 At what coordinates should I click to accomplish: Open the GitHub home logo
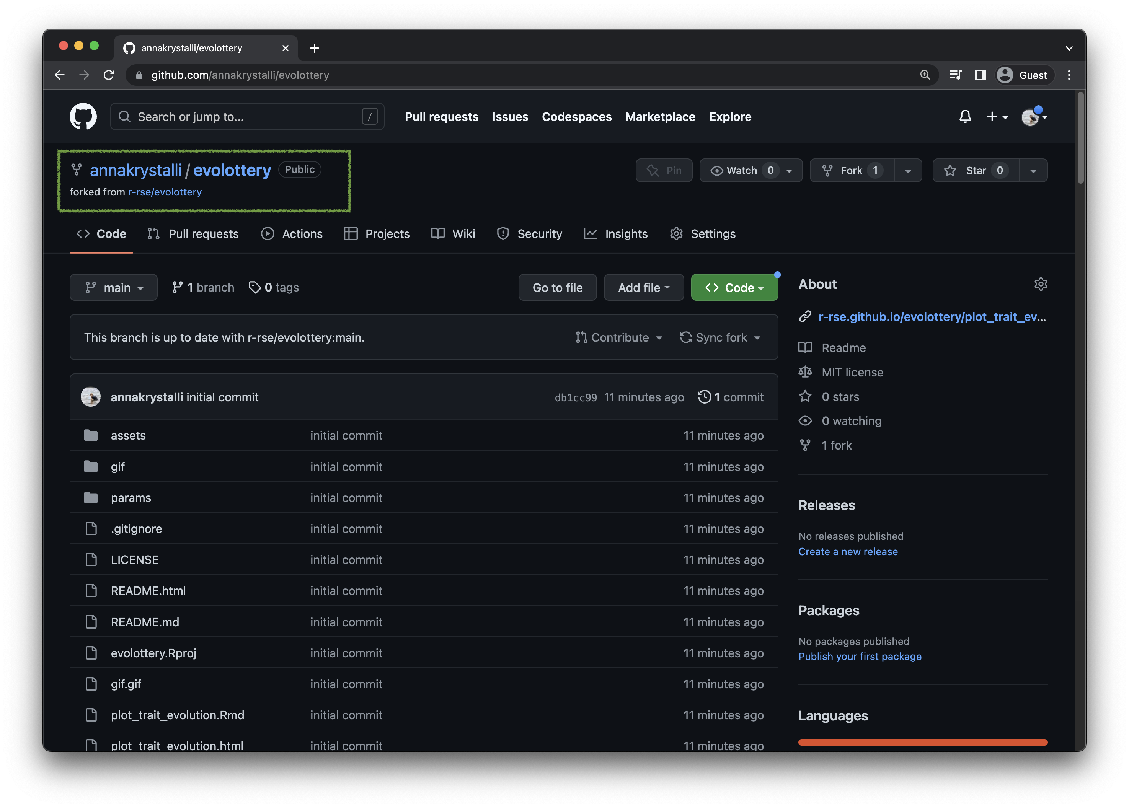click(83, 116)
